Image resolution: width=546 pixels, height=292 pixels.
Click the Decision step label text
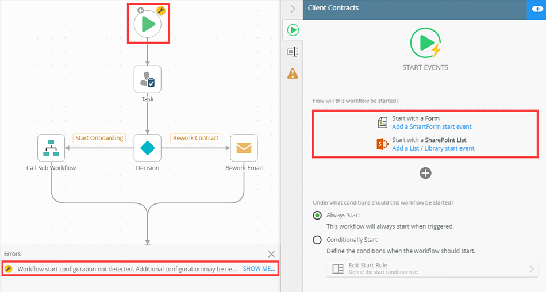(148, 168)
